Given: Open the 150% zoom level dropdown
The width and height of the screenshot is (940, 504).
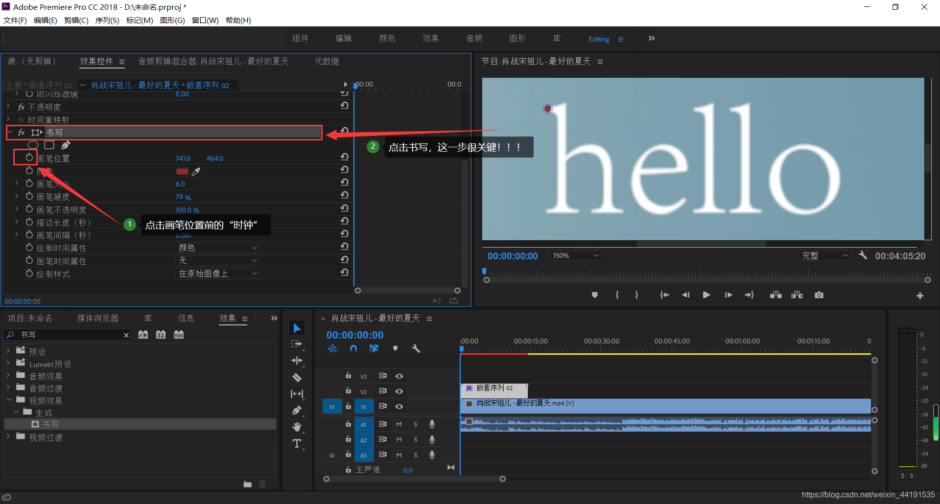Looking at the screenshot, I should [576, 255].
